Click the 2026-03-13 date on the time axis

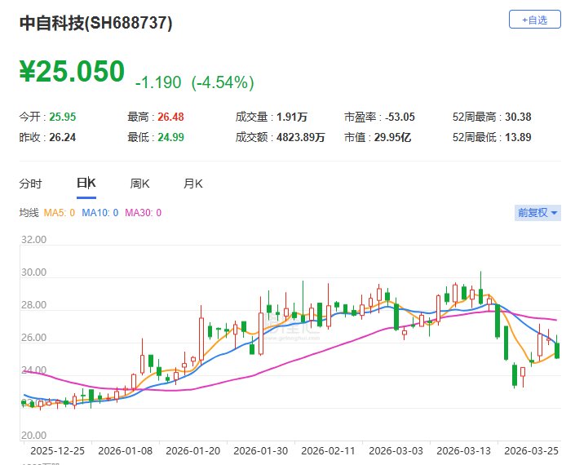pos(462,449)
